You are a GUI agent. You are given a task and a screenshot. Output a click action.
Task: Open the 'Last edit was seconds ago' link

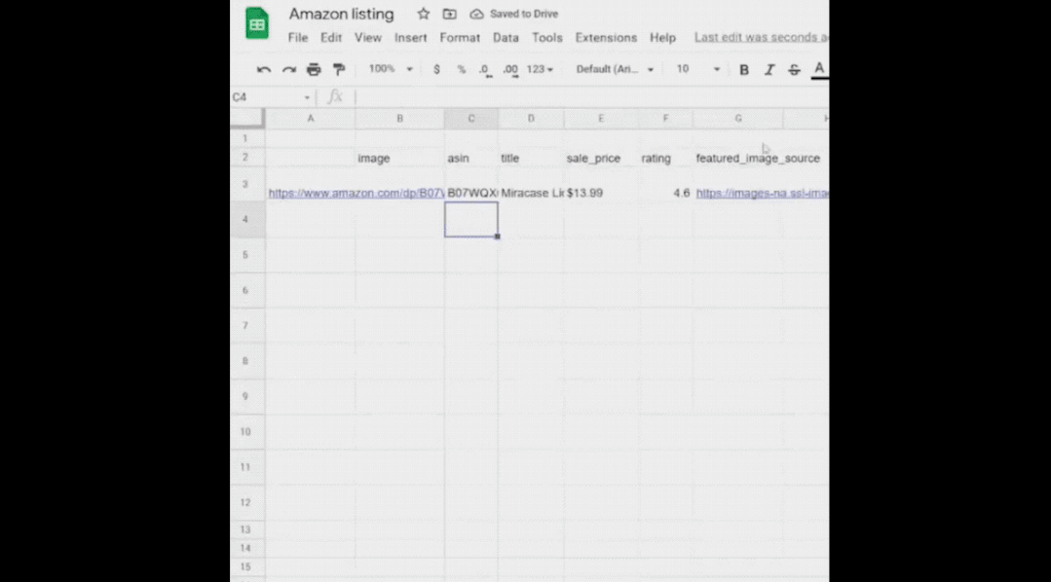pyautogui.click(x=761, y=38)
